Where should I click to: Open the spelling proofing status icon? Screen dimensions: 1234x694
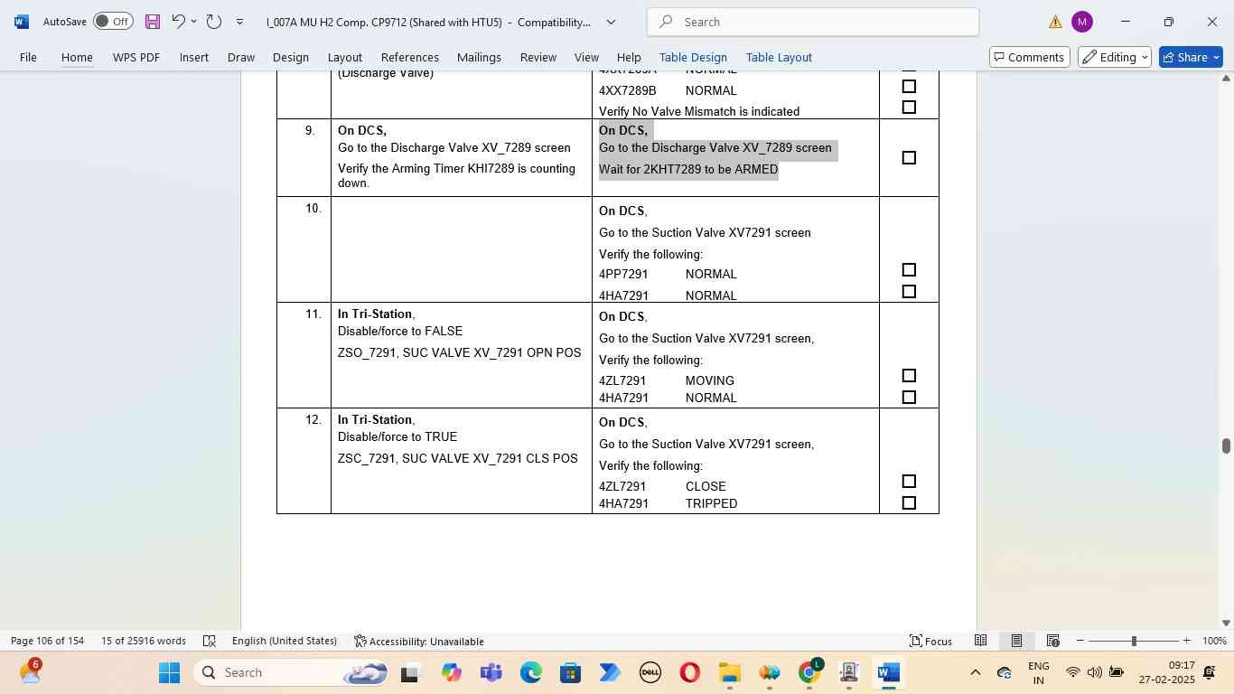click(x=210, y=641)
